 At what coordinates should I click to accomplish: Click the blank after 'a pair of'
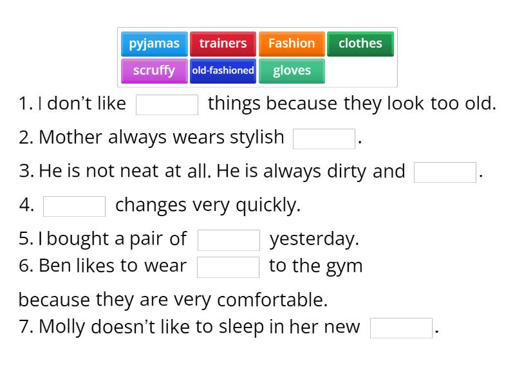point(229,239)
